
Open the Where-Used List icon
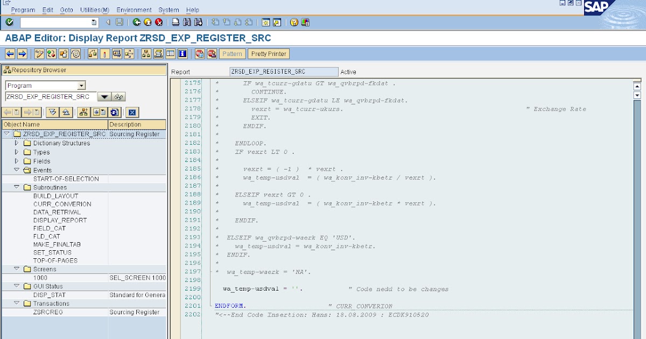[x=129, y=54]
